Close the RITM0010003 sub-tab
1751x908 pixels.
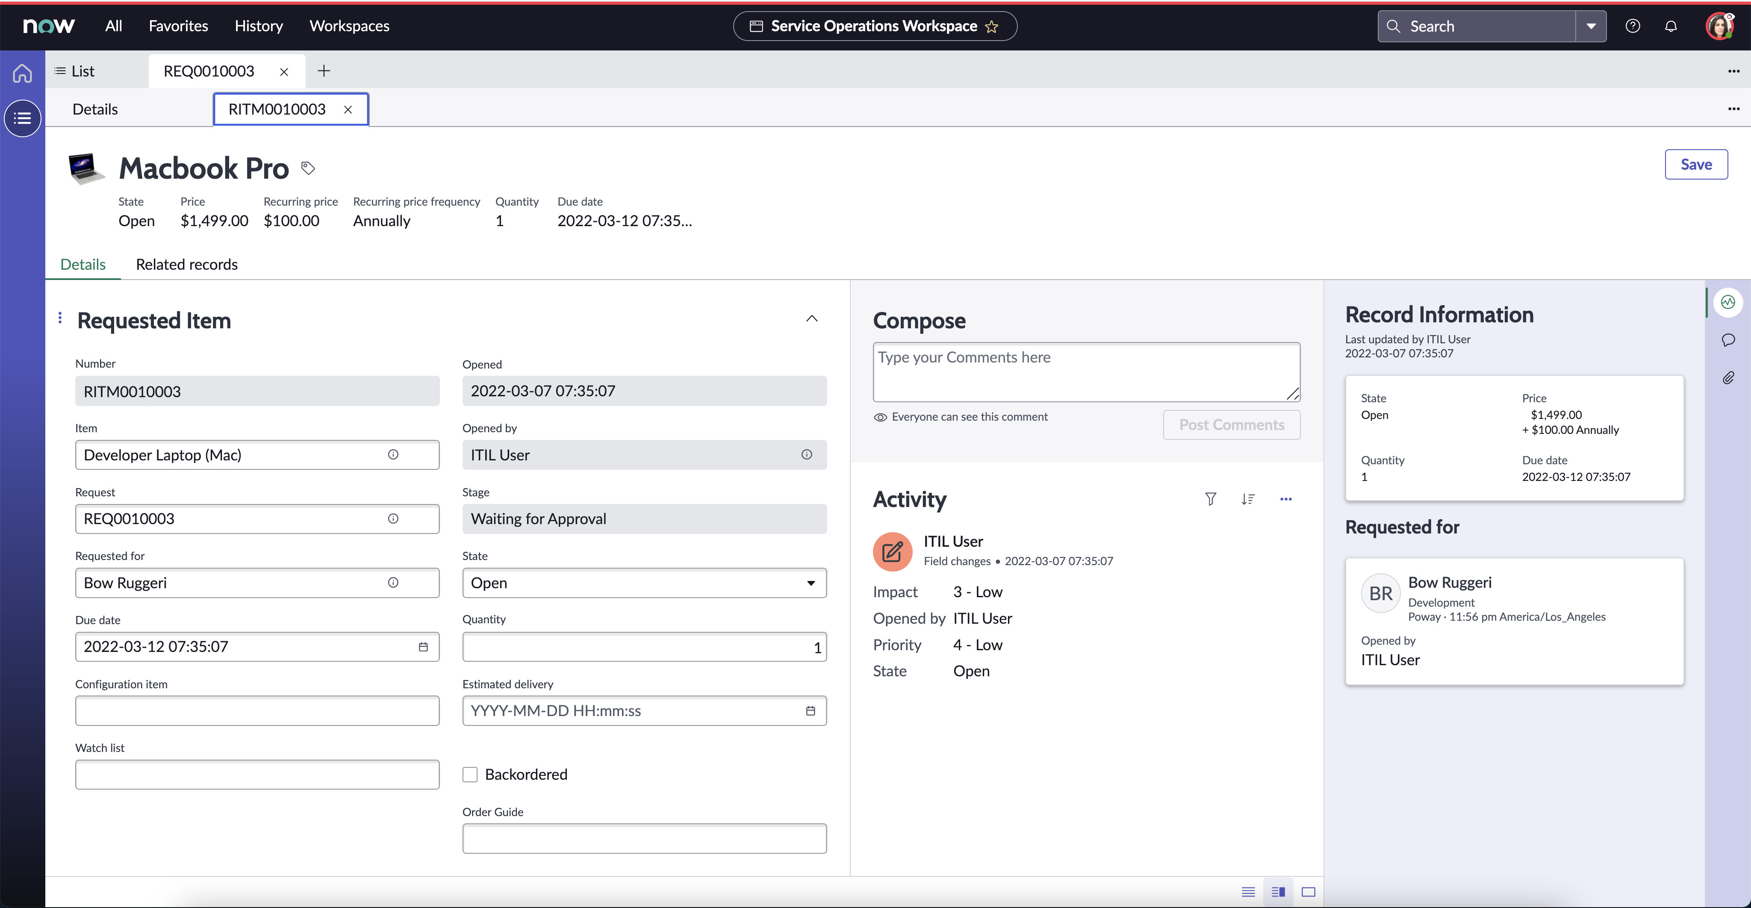pyautogui.click(x=348, y=109)
